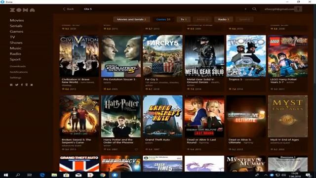
Task: Open Settings in the sidebar
Action: pos(15,78)
